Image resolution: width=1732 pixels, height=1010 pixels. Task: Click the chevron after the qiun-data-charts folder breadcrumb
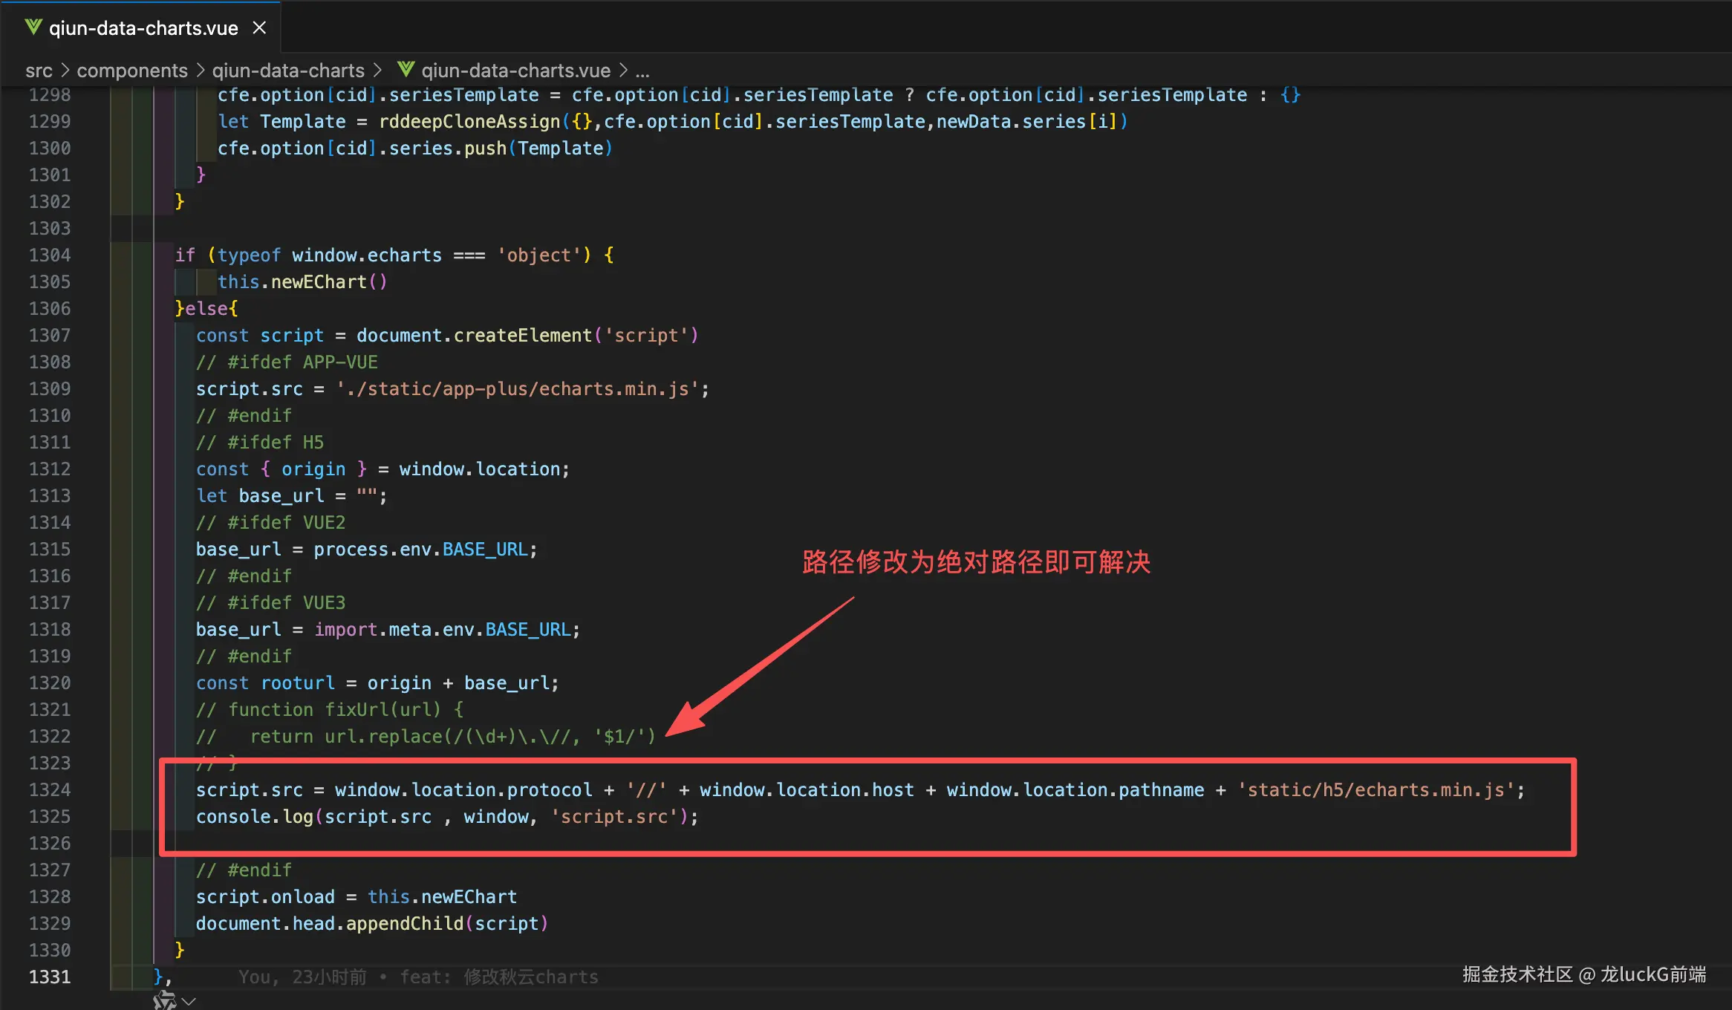[x=377, y=71]
